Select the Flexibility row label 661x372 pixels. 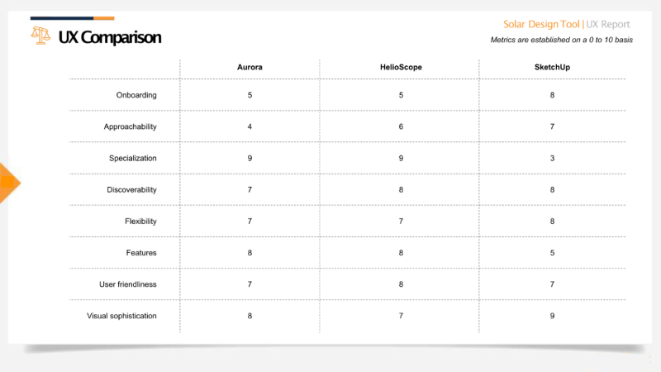pos(140,222)
